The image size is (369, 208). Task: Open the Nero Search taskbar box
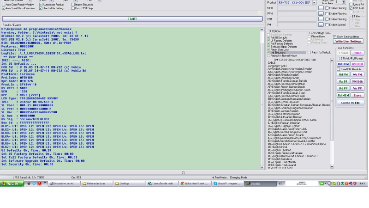coord(302,184)
